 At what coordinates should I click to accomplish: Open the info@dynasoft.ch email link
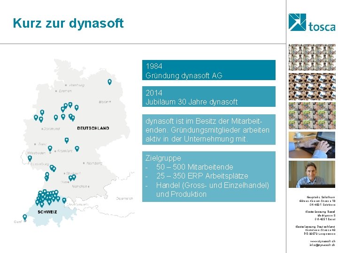(323, 245)
